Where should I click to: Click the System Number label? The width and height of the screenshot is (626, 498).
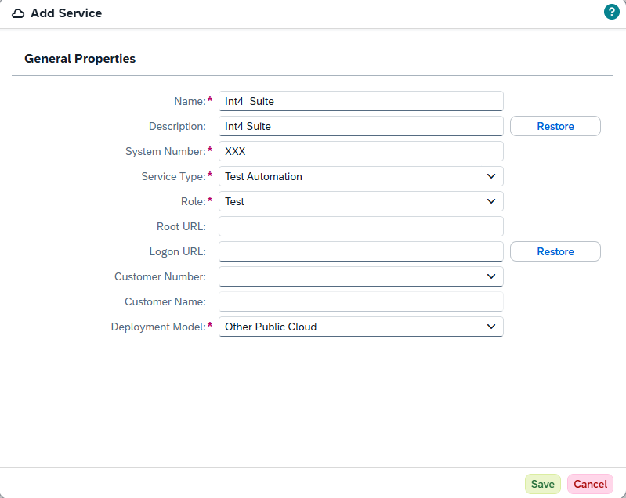(165, 152)
